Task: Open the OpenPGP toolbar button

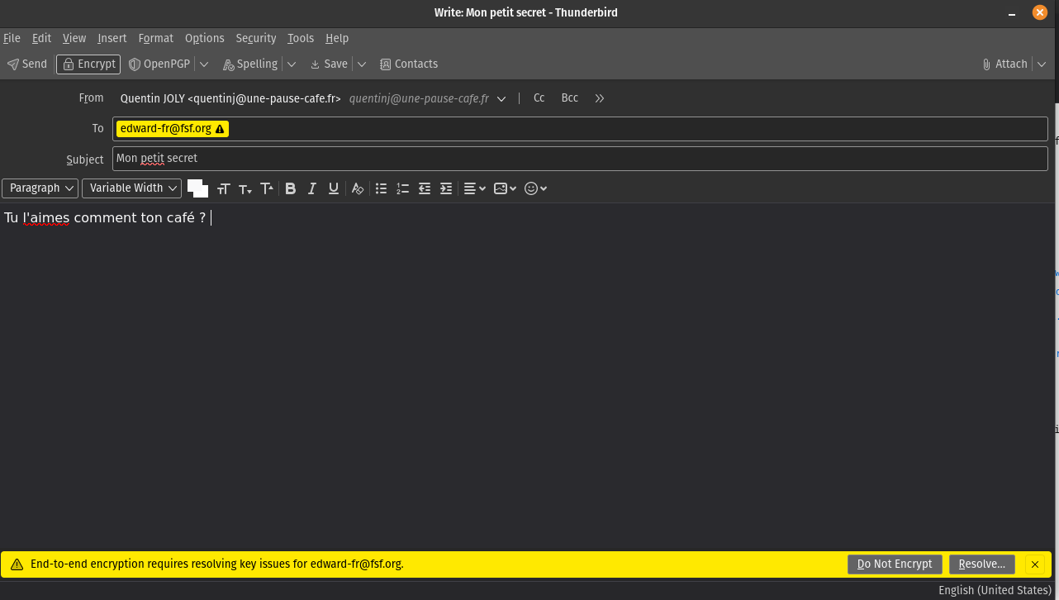Action: pos(159,64)
